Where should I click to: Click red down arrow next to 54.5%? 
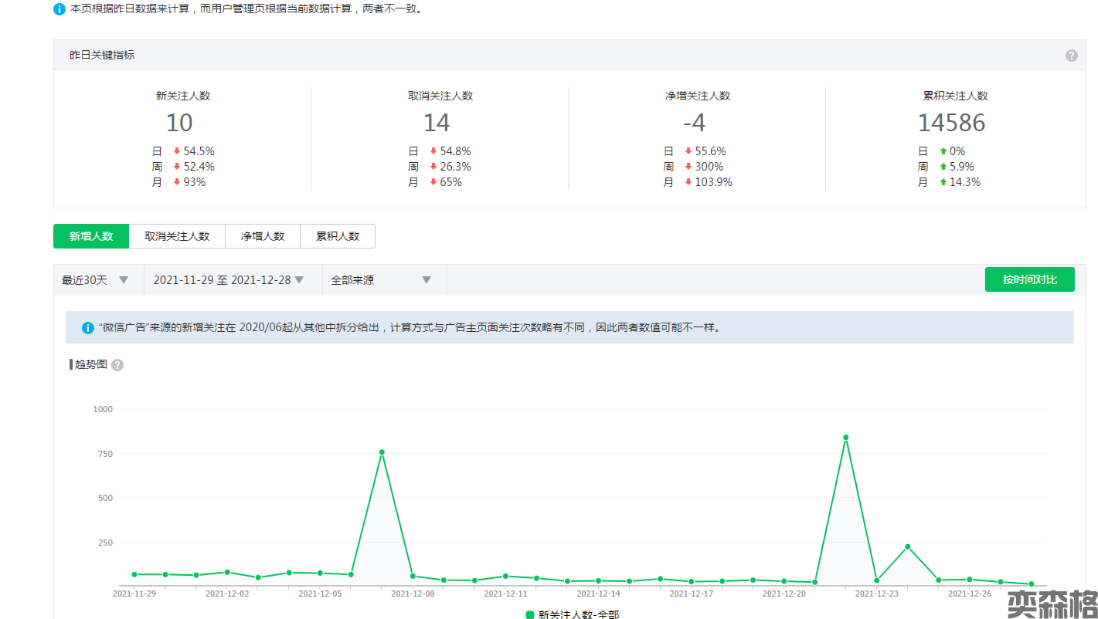pos(177,151)
